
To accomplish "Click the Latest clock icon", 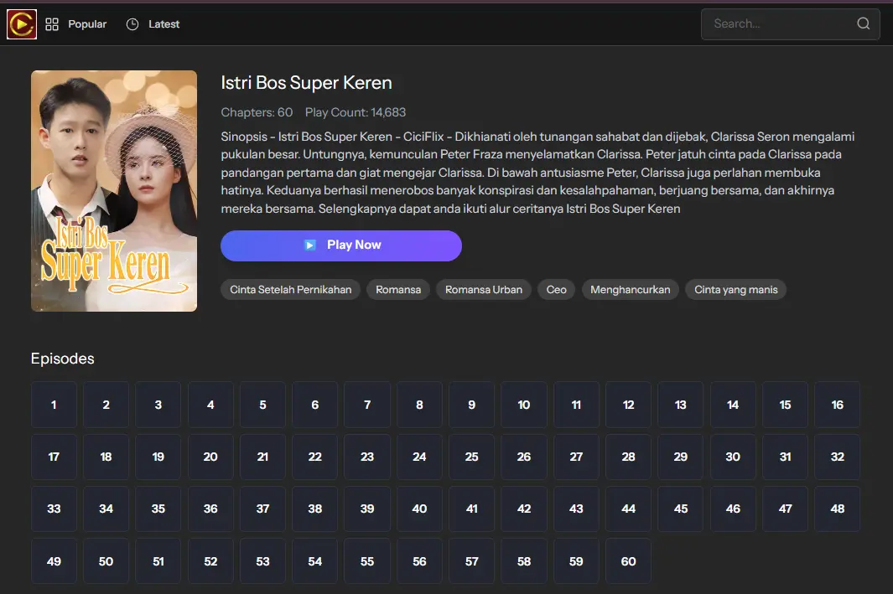I will pos(132,24).
